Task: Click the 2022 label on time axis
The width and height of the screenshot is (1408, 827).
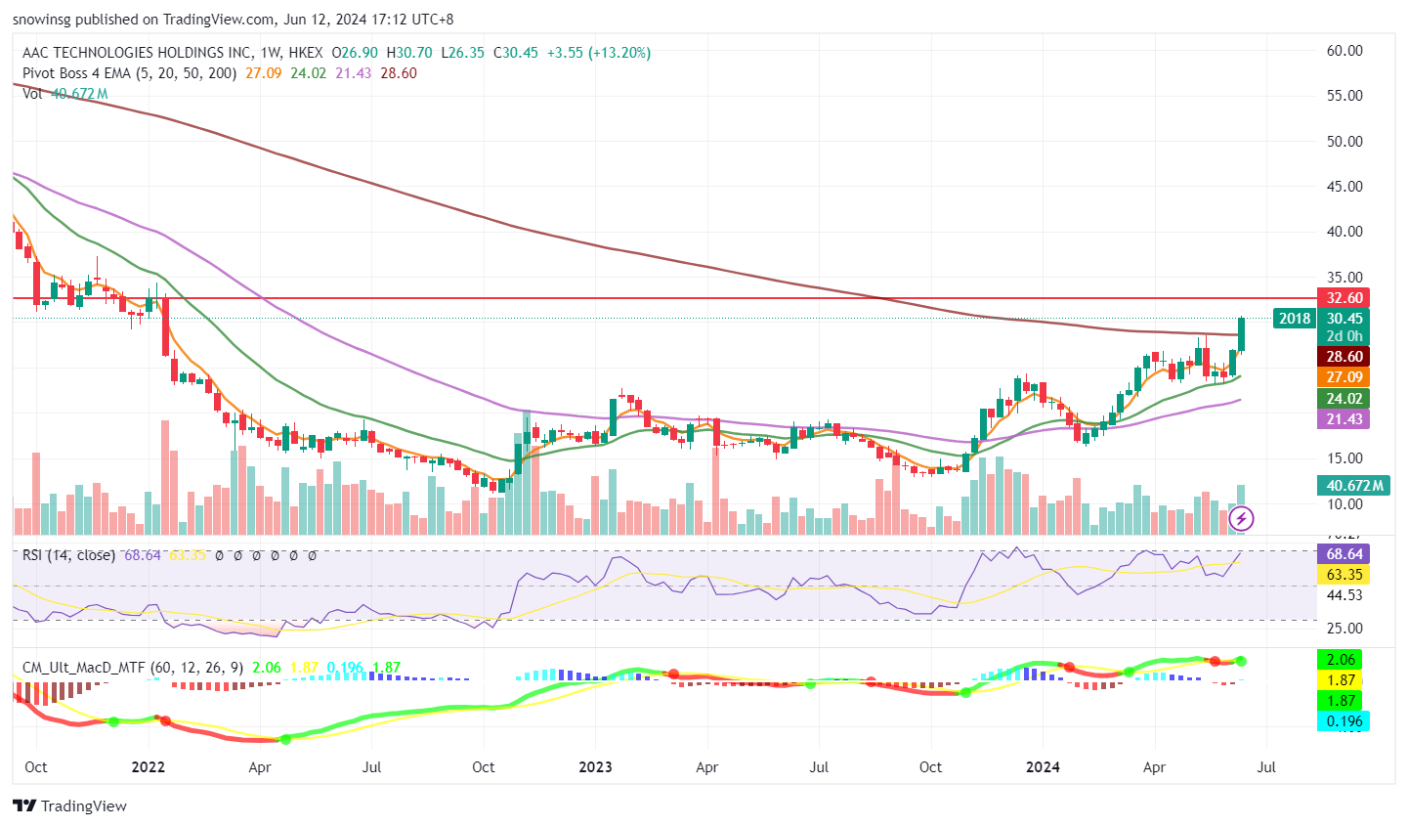Action: (x=148, y=767)
